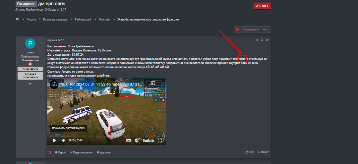The height and width of the screenshot is (164, 358).
Task: Open Игровые сервера breadcrumb
Action: click(x=55, y=20)
